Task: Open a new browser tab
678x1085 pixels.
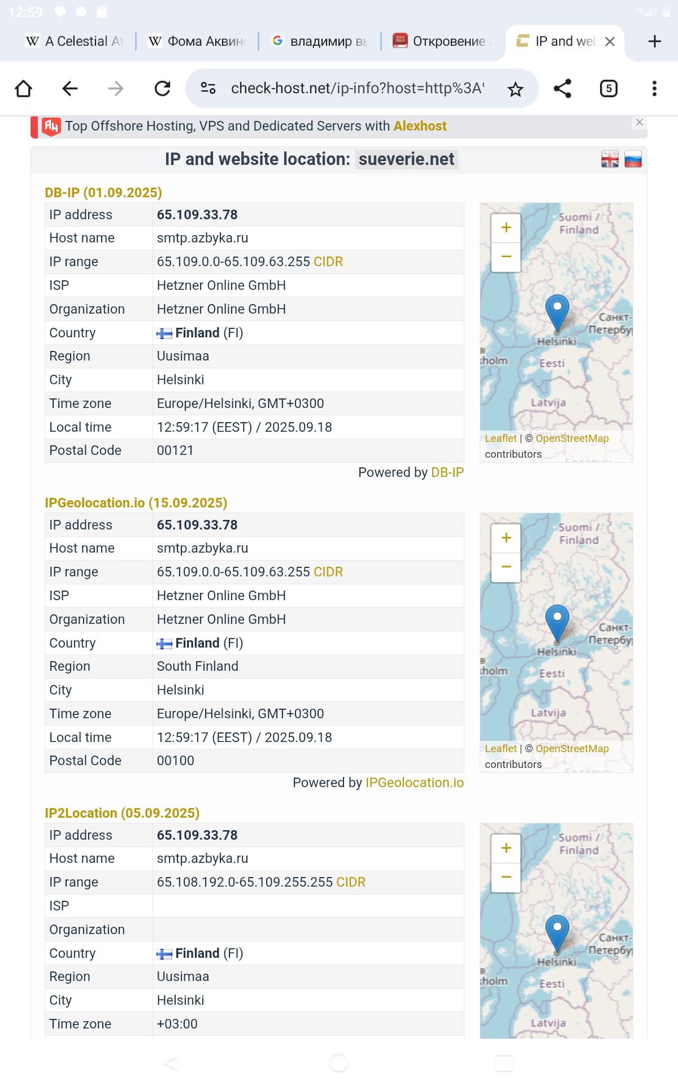Action: click(654, 41)
